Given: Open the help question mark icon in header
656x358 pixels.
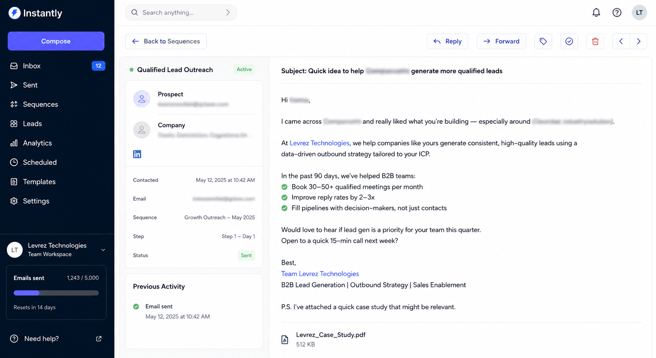Looking at the screenshot, I should 617,12.
